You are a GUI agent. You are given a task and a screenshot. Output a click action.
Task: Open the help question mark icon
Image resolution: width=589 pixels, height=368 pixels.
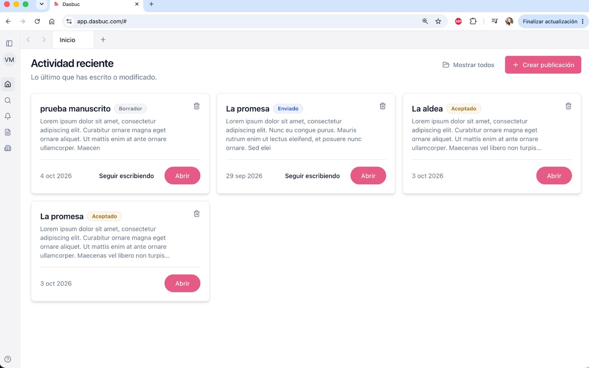click(8, 359)
